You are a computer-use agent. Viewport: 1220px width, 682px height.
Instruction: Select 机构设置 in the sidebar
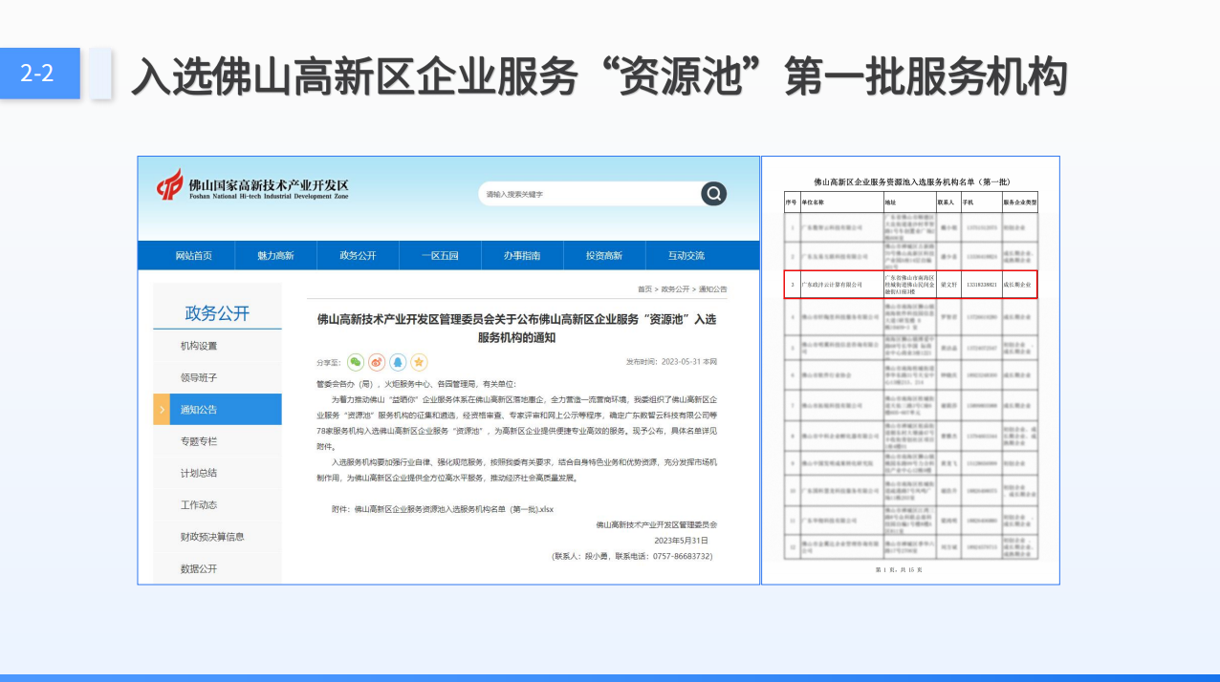coord(199,346)
